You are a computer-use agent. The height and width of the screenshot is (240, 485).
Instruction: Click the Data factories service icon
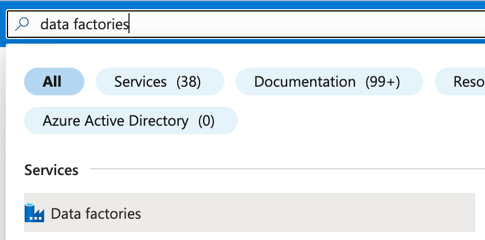(x=34, y=213)
